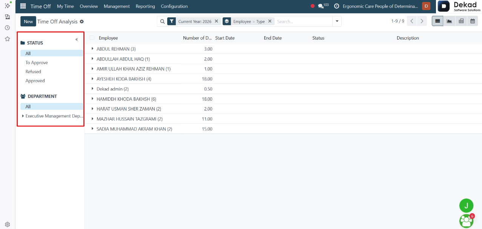The height and width of the screenshot is (229, 482).
Task: Filter status by To Approve
Action: pyautogui.click(x=37, y=63)
